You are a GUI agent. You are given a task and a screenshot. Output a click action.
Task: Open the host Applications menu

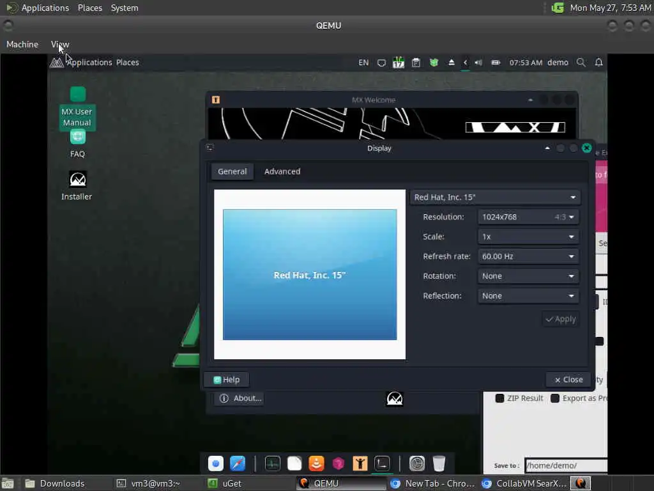pos(45,8)
